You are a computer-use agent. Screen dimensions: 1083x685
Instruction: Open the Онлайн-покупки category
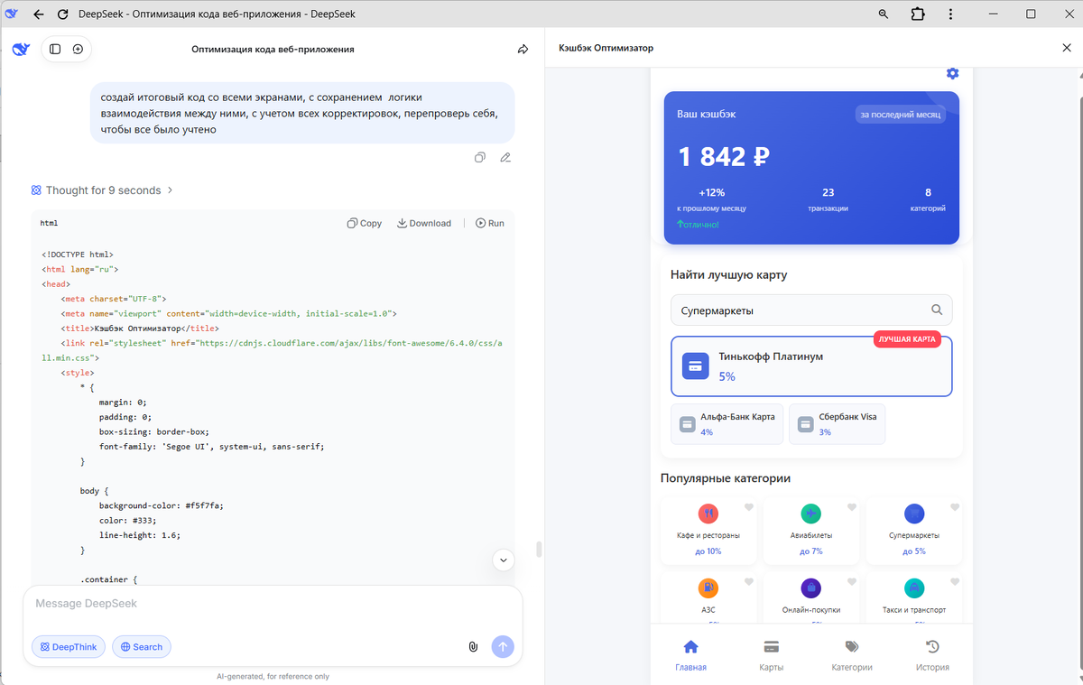(x=811, y=597)
